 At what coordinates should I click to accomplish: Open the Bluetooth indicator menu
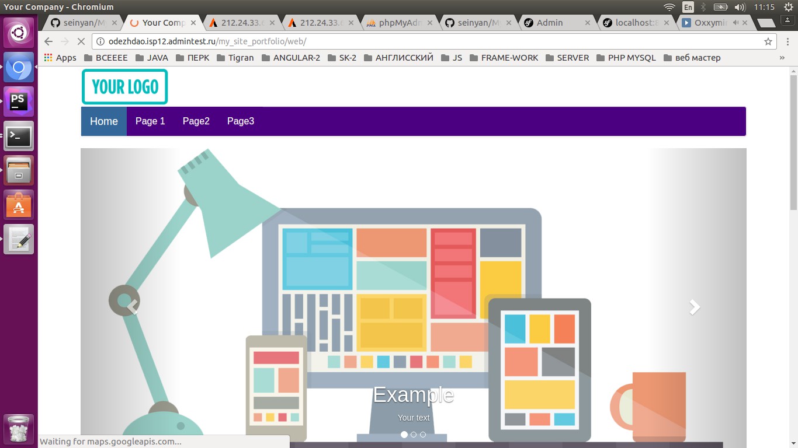pos(703,7)
